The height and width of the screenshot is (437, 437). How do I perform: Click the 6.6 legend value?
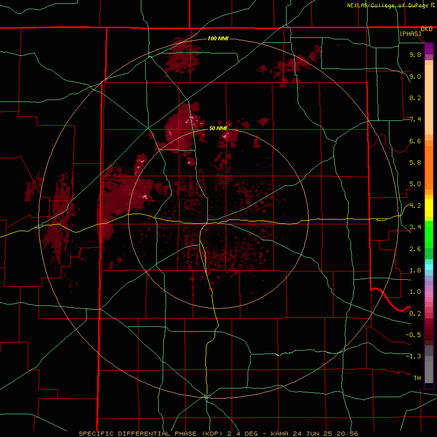(x=415, y=141)
